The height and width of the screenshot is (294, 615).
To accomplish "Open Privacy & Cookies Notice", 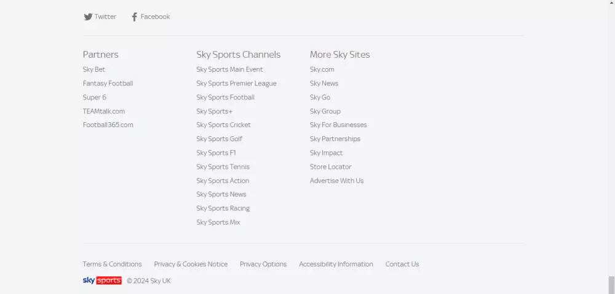I will (x=191, y=265).
